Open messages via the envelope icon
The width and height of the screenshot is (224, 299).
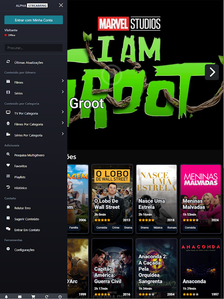[x=20, y=297]
